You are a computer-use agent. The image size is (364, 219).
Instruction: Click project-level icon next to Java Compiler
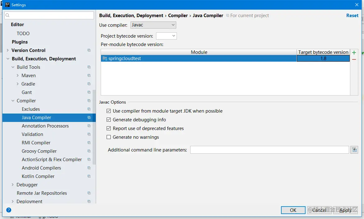tap(89, 118)
